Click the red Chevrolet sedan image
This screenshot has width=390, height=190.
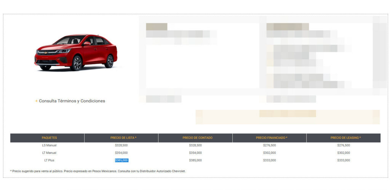pos(76,52)
